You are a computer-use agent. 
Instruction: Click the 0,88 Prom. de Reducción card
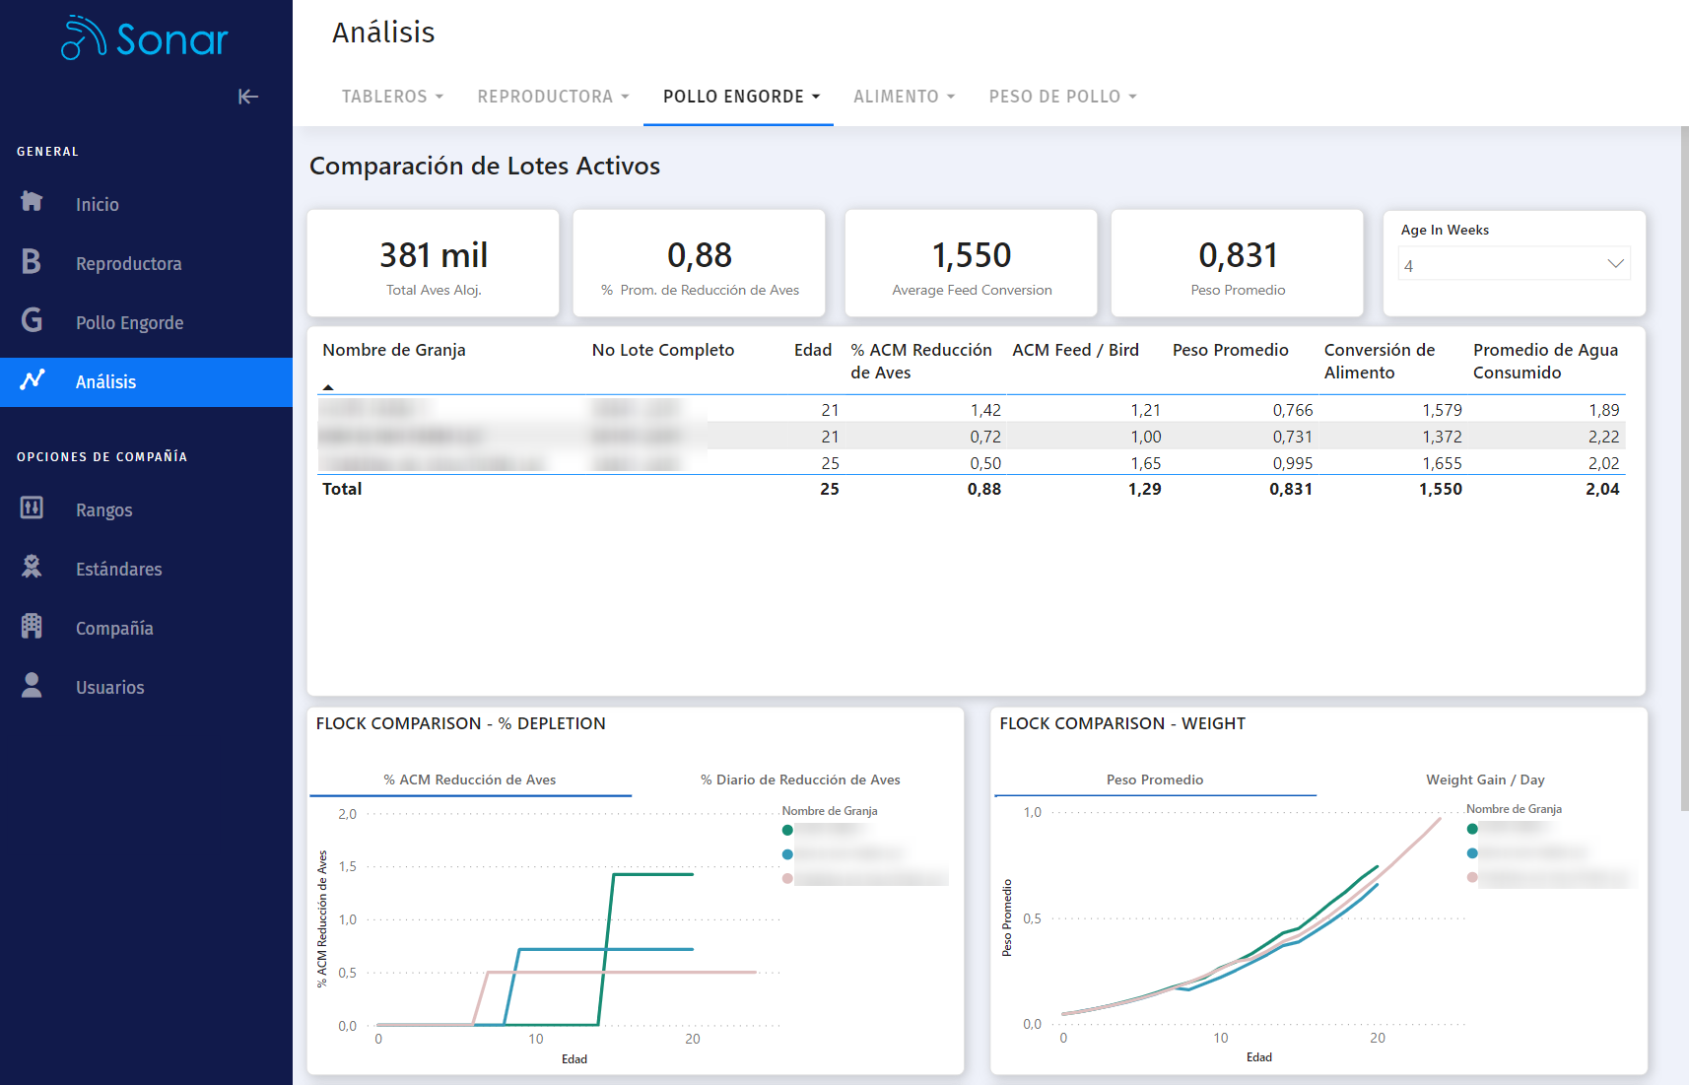(700, 263)
